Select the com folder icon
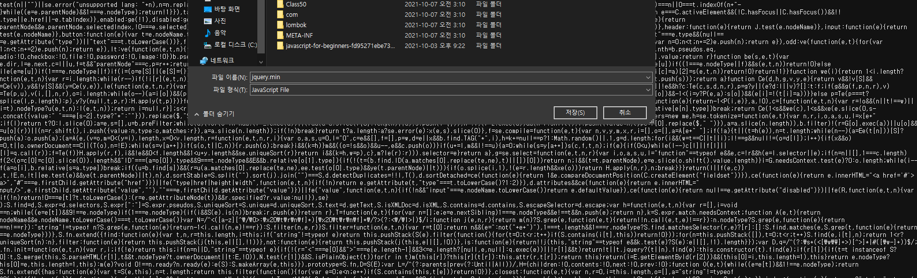This screenshot has width=917, height=278. pyautogui.click(x=281, y=14)
